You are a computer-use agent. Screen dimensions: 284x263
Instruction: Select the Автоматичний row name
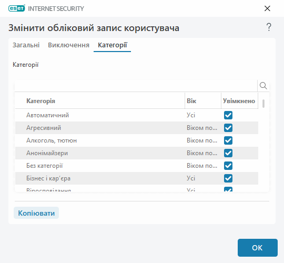(48, 115)
